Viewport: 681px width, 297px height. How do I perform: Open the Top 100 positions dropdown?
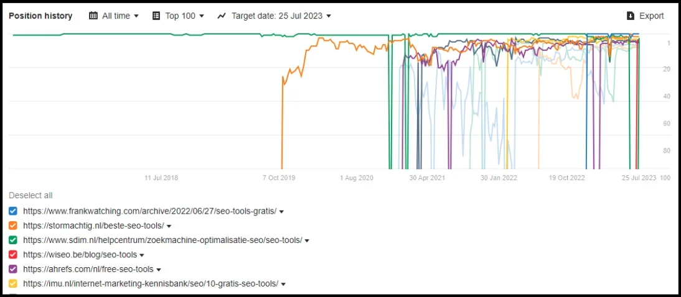click(185, 16)
